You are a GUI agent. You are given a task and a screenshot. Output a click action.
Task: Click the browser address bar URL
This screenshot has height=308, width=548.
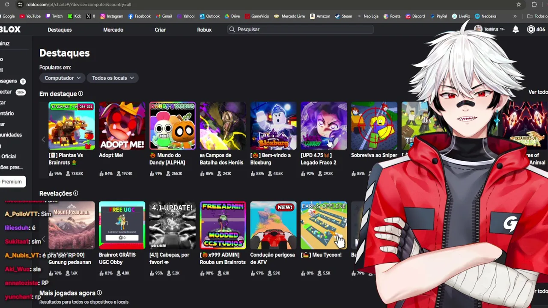(78, 4)
